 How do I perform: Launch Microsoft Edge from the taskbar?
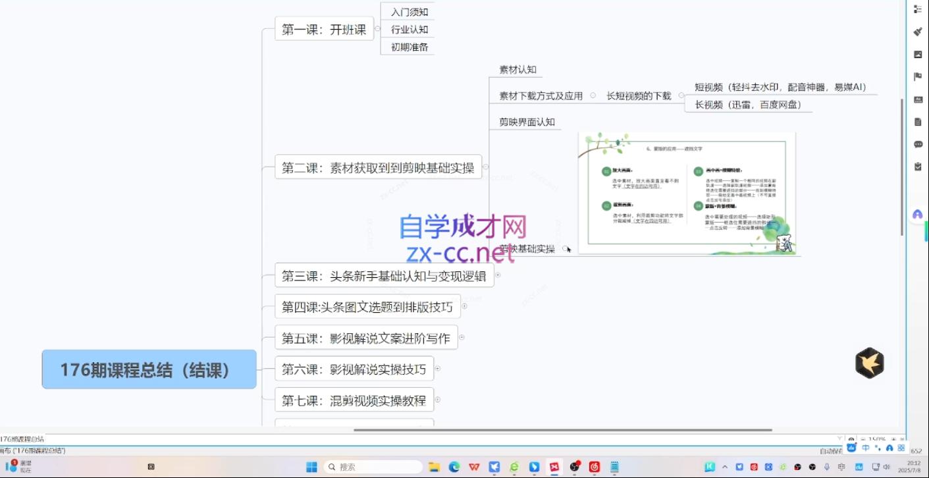pos(454,467)
